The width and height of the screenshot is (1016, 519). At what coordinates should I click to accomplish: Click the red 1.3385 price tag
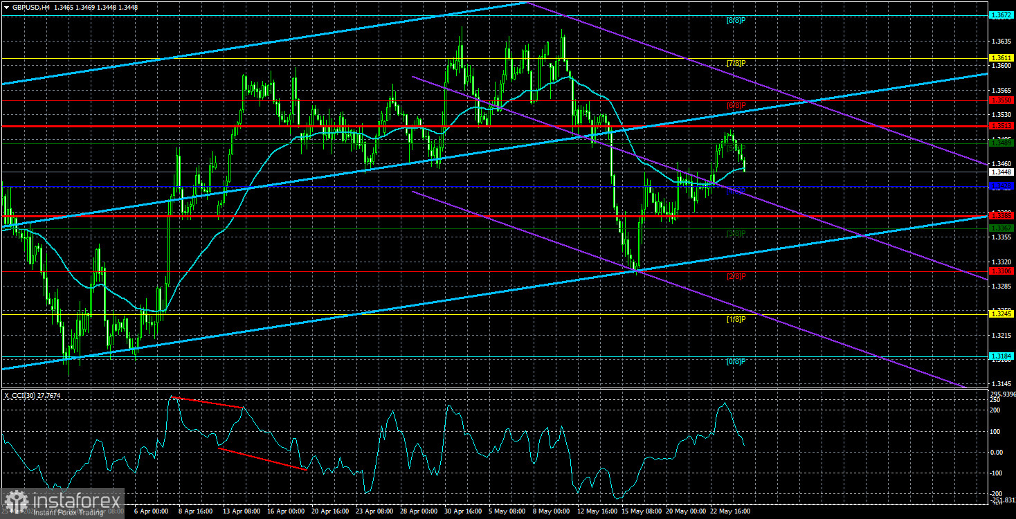point(1001,215)
